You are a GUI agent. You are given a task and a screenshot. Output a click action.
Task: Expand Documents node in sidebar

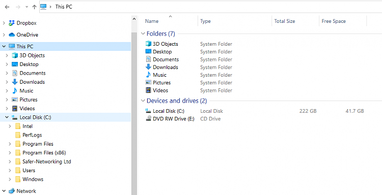[x=7, y=73]
